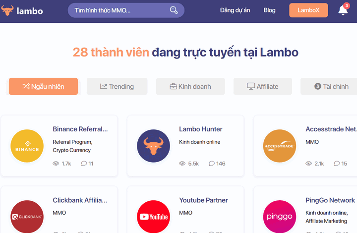Click the search magnifier icon
357x233 pixels.
174,10
